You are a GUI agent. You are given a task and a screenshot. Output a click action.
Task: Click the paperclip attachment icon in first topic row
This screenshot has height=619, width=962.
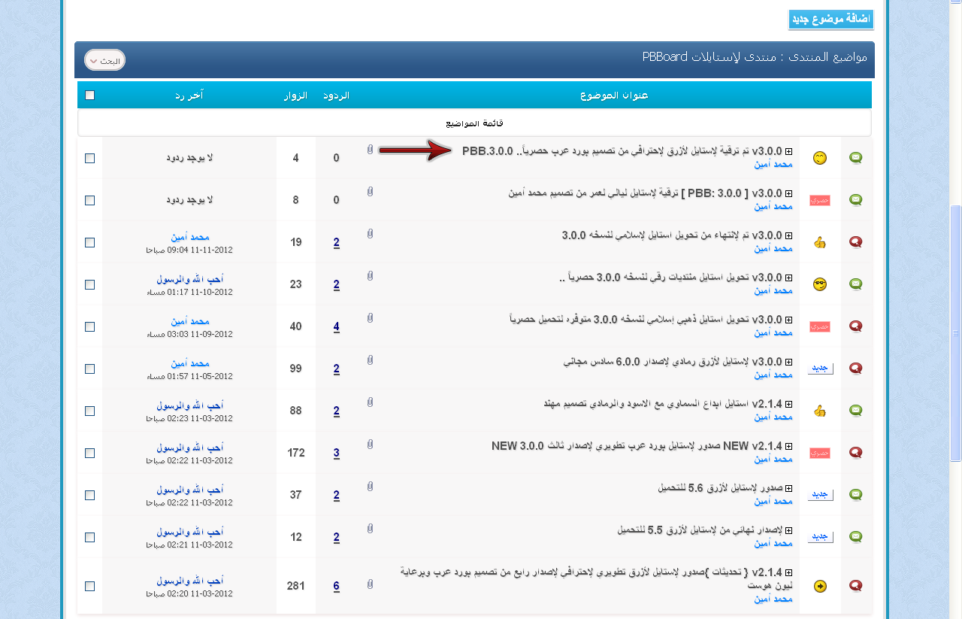click(x=370, y=150)
